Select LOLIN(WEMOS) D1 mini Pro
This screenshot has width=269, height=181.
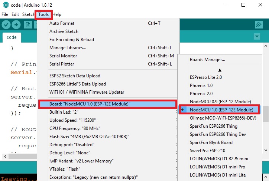(220, 167)
